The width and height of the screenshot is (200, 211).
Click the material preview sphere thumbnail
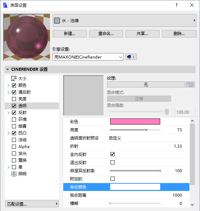pyautogui.click(x=27, y=37)
